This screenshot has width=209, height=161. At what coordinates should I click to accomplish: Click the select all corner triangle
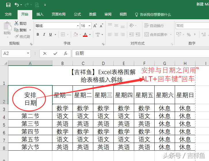click(5, 63)
